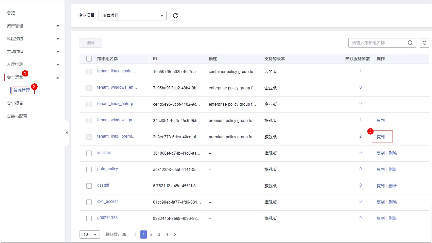Click the policy group name search field
432x243 pixels.
tap(377, 43)
